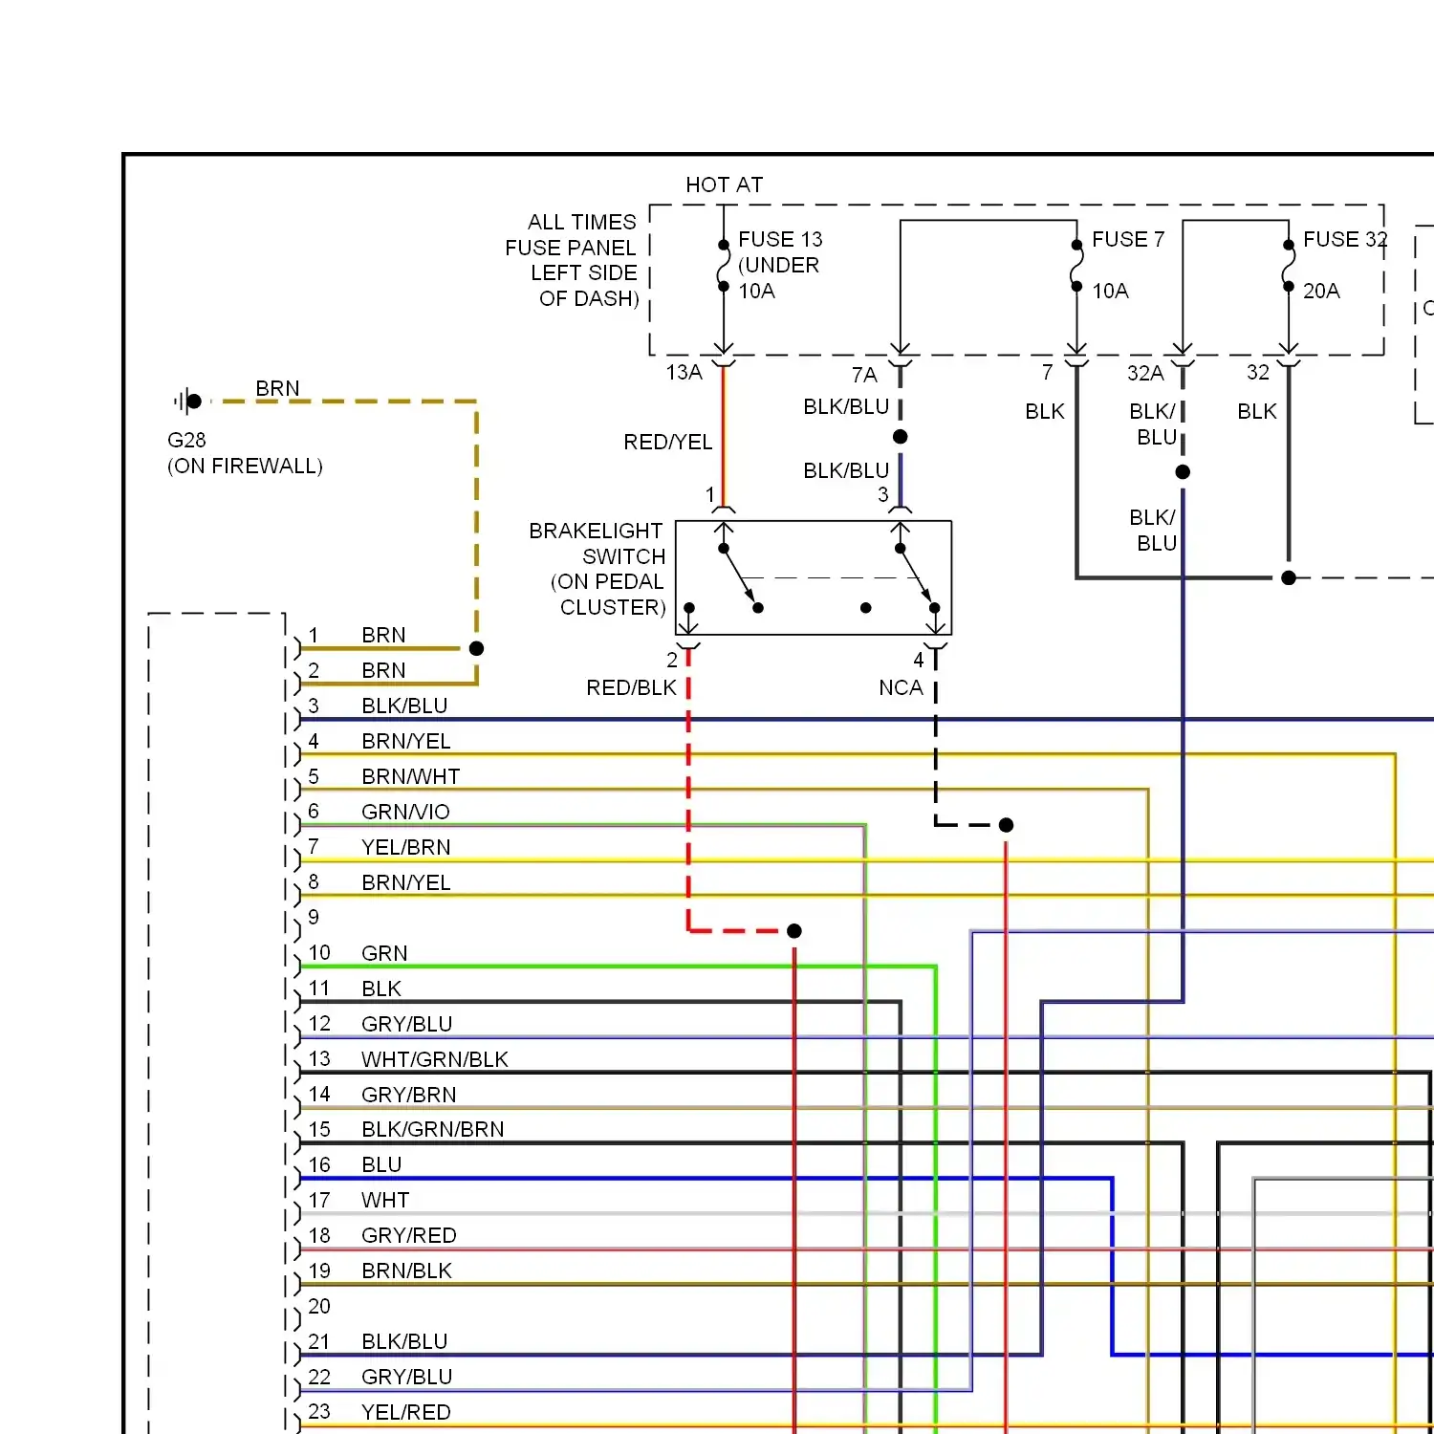The image size is (1434, 1434).
Task: Click the 'NCA' wire label
Action: [x=901, y=687]
